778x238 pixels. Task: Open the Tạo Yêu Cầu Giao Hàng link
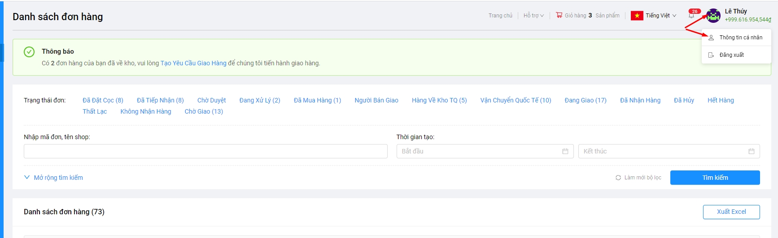pyautogui.click(x=193, y=63)
